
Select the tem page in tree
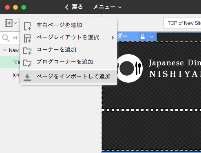click(x=16, y=75)
